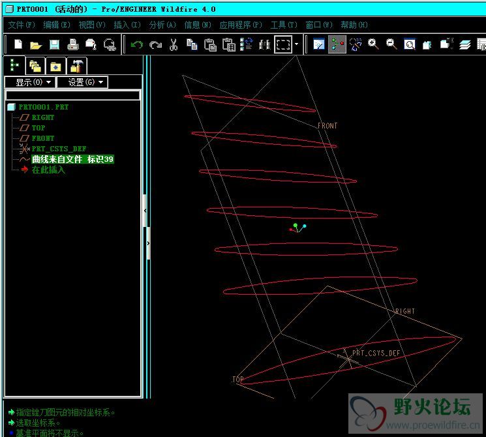Open the 文件(F) menu
Screen dimensions: 486x437
(x=22, y=25)
